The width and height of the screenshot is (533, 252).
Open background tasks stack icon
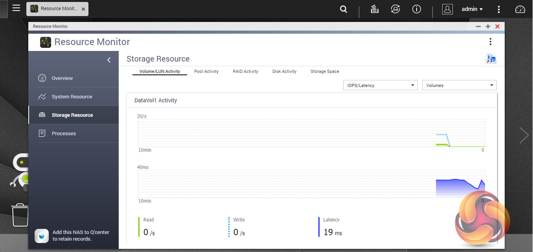point(375,9)
